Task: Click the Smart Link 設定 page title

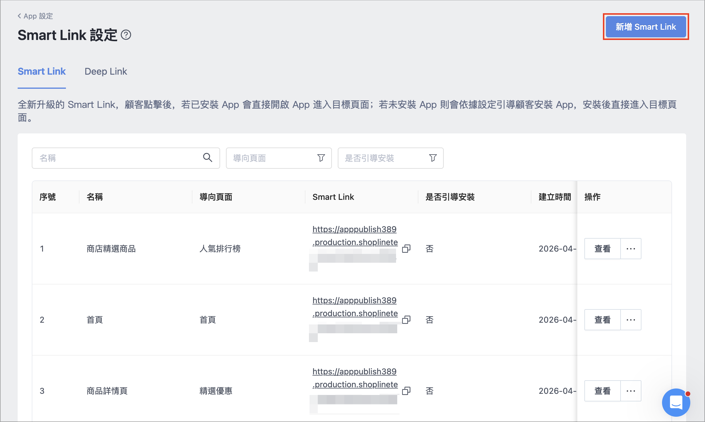Action: coord(67,35)
